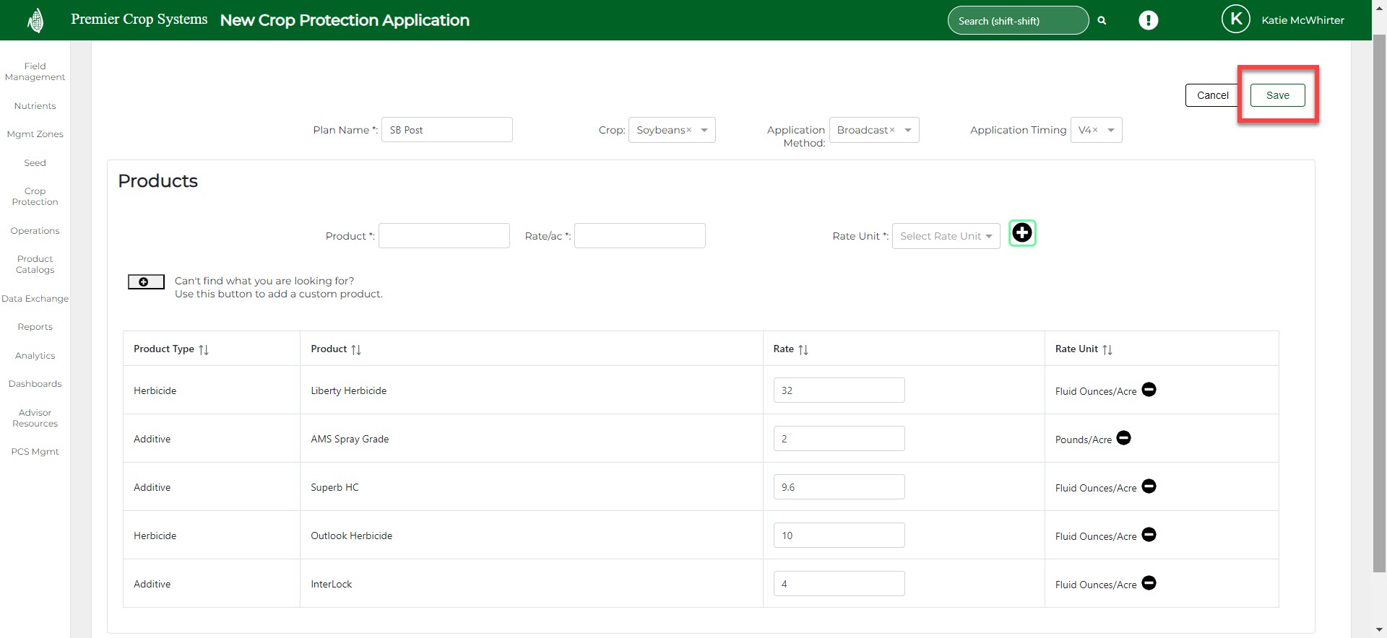Save the crop protection plan

coord(1277,95)
